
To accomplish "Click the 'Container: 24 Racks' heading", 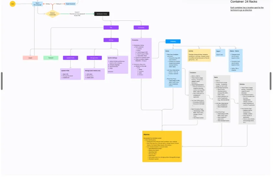I will 244,2.
